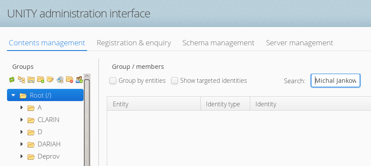Click the Search input field
The height and width of the screenshot is (166, 371).
336,81
